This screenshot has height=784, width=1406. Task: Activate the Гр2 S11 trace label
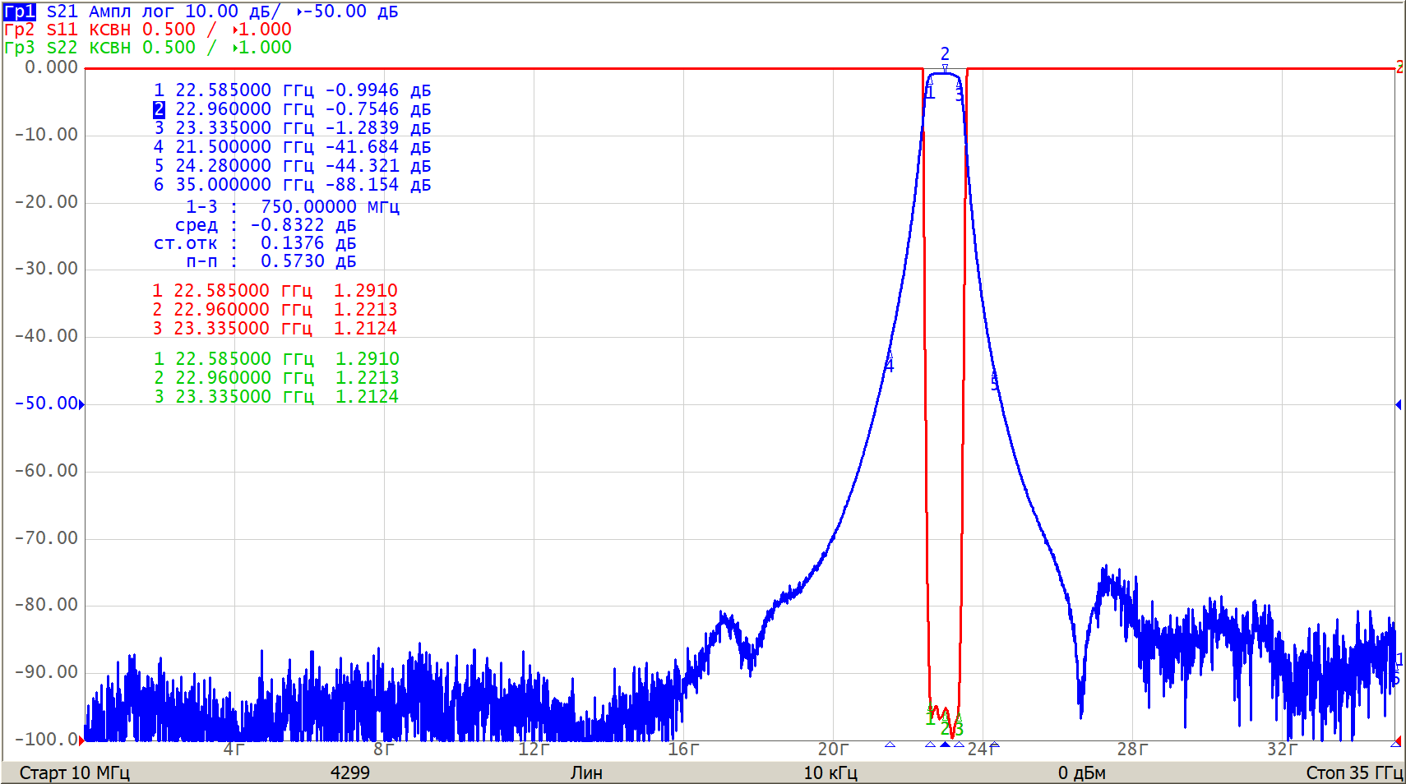coord(19,30)
